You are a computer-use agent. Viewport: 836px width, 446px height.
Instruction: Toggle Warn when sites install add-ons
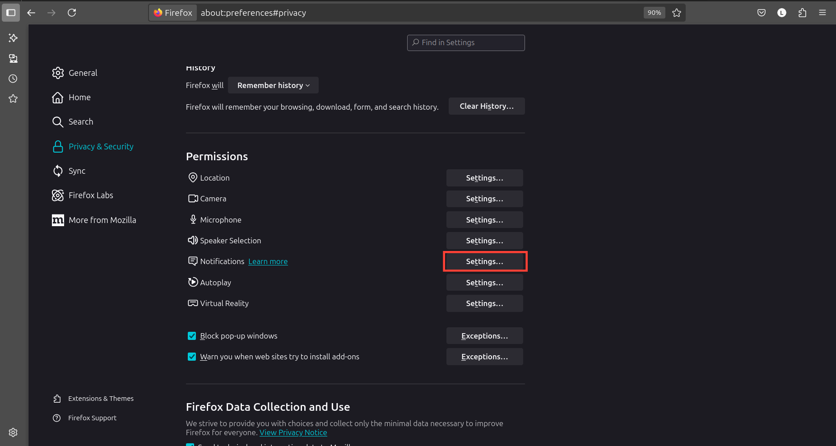click(x=192, y=357)
